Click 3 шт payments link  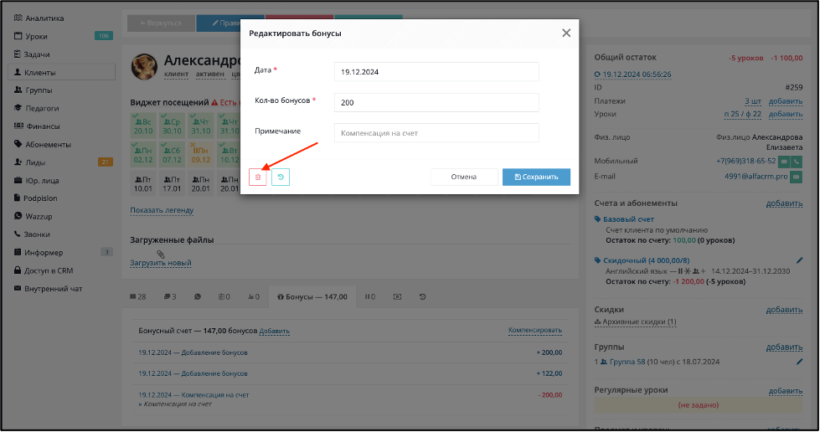point(753,101)
